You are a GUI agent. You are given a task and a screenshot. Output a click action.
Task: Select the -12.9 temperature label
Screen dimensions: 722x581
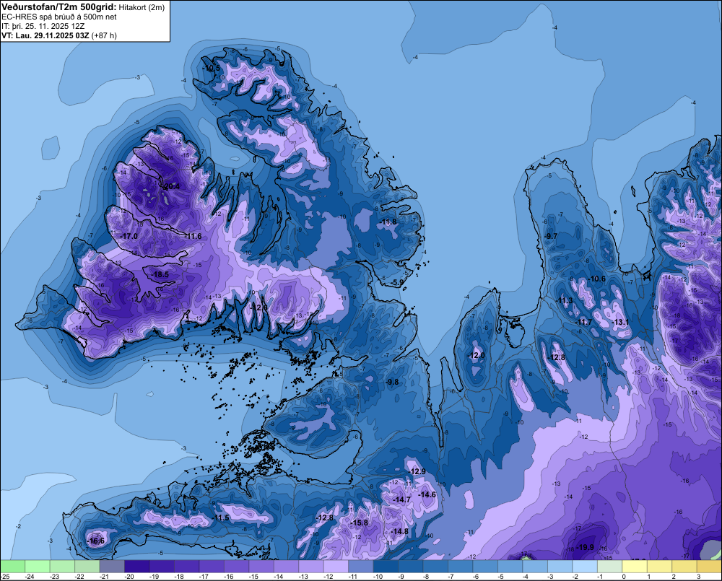[417, 471]
